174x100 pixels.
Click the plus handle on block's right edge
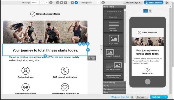(88, 50)
